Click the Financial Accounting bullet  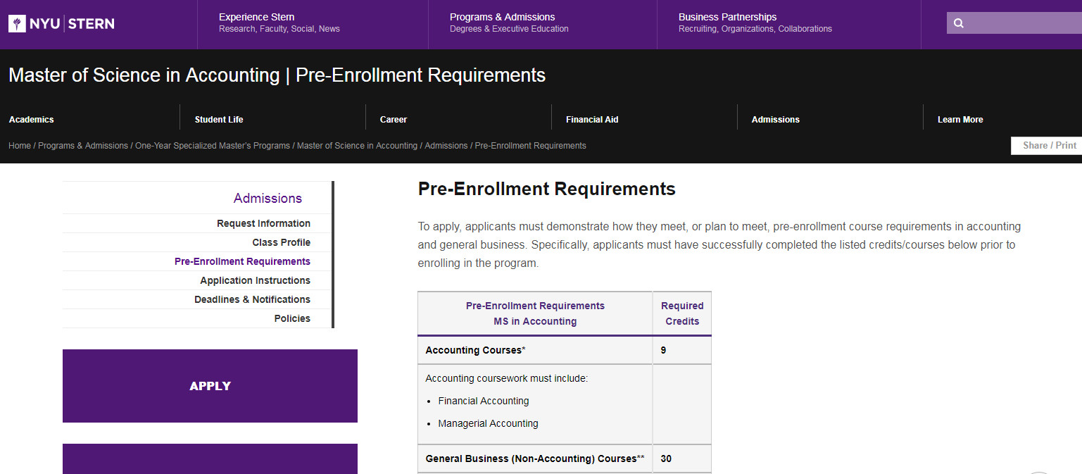[x=484, y=401]
